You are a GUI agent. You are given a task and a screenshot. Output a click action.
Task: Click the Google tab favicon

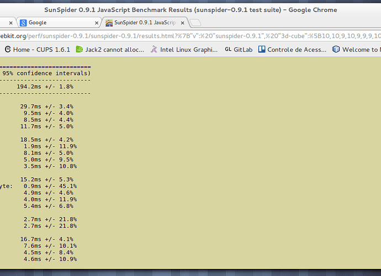(x=23, y=23)
